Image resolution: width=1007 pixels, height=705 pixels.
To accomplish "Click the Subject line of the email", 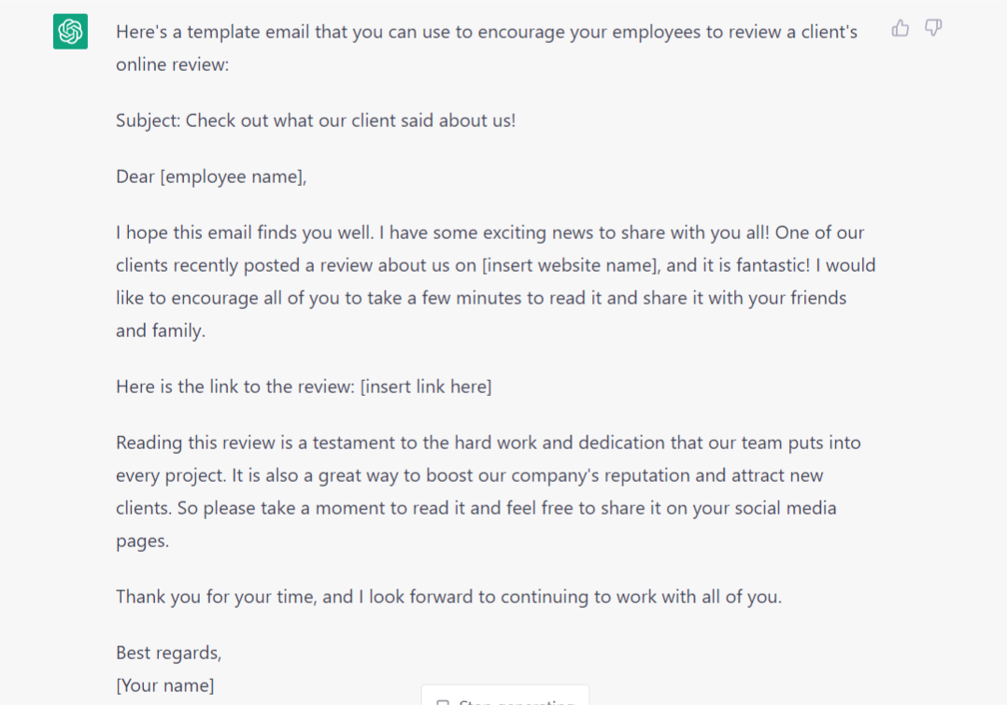I will [316, 120].
